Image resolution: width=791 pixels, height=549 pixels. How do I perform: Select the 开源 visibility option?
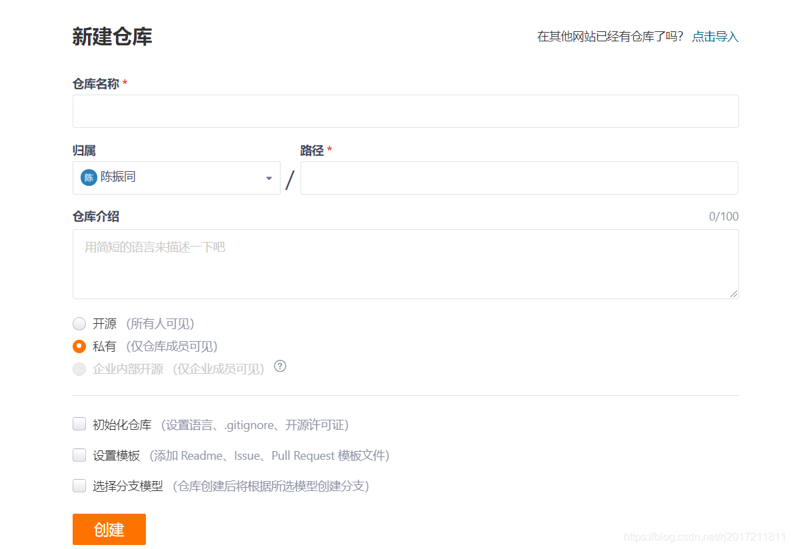pyautogui.click(x=79, y=323)
